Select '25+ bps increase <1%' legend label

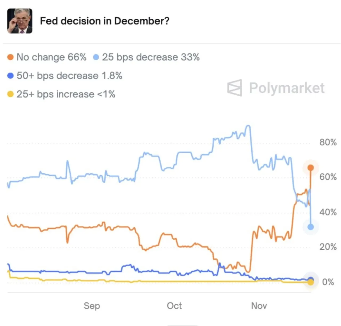pos(66,94)
